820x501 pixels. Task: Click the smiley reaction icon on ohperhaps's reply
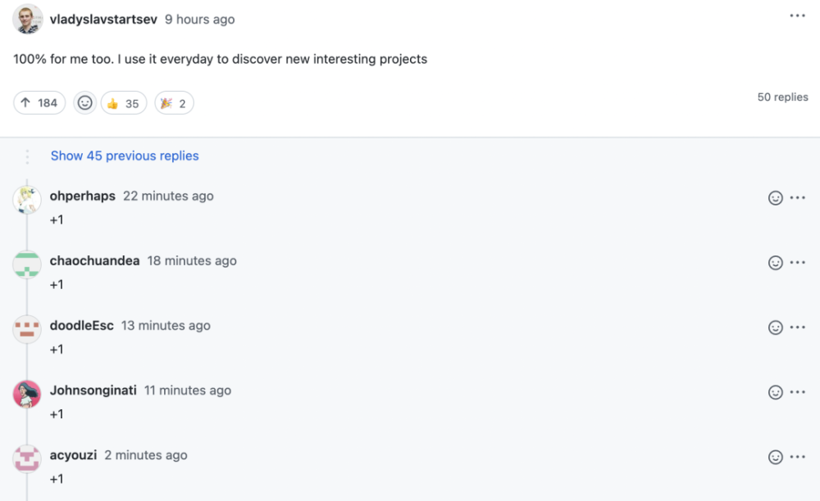pyautogui.click(x=776, y=197)
